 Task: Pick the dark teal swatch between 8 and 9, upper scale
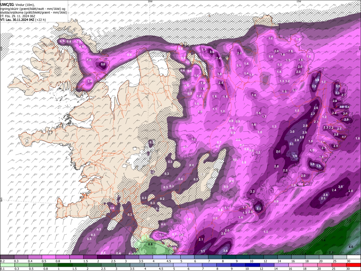point(229,257)
